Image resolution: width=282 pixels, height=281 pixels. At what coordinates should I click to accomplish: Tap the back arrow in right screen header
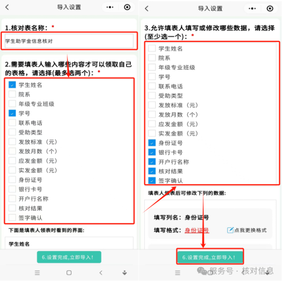pyautogui.click(x=147, y=8)
